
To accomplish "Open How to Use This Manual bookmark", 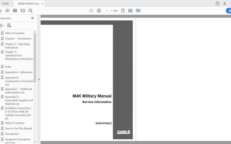I will click(x=18, y=128).
